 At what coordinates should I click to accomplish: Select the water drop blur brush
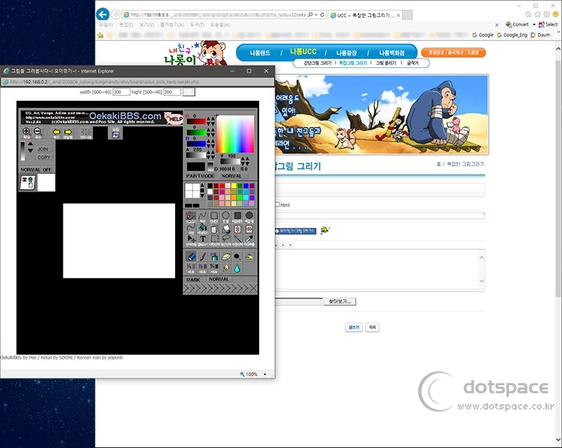point(237,269)
